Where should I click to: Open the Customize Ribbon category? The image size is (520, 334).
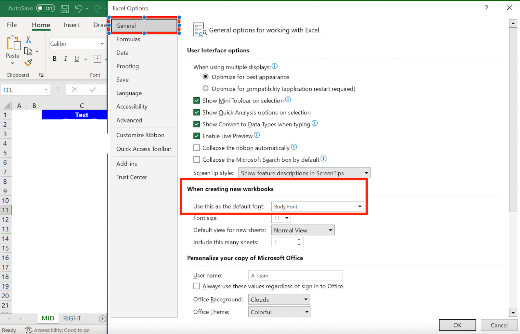point(144,135)
